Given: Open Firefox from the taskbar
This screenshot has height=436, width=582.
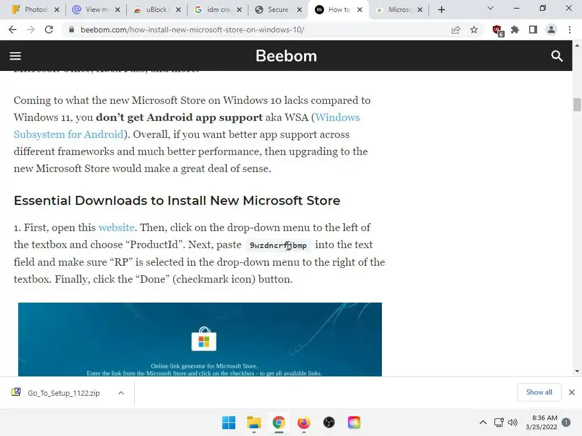Looking at the screenshot, I should pyautogui.click(x=304, y=422).
